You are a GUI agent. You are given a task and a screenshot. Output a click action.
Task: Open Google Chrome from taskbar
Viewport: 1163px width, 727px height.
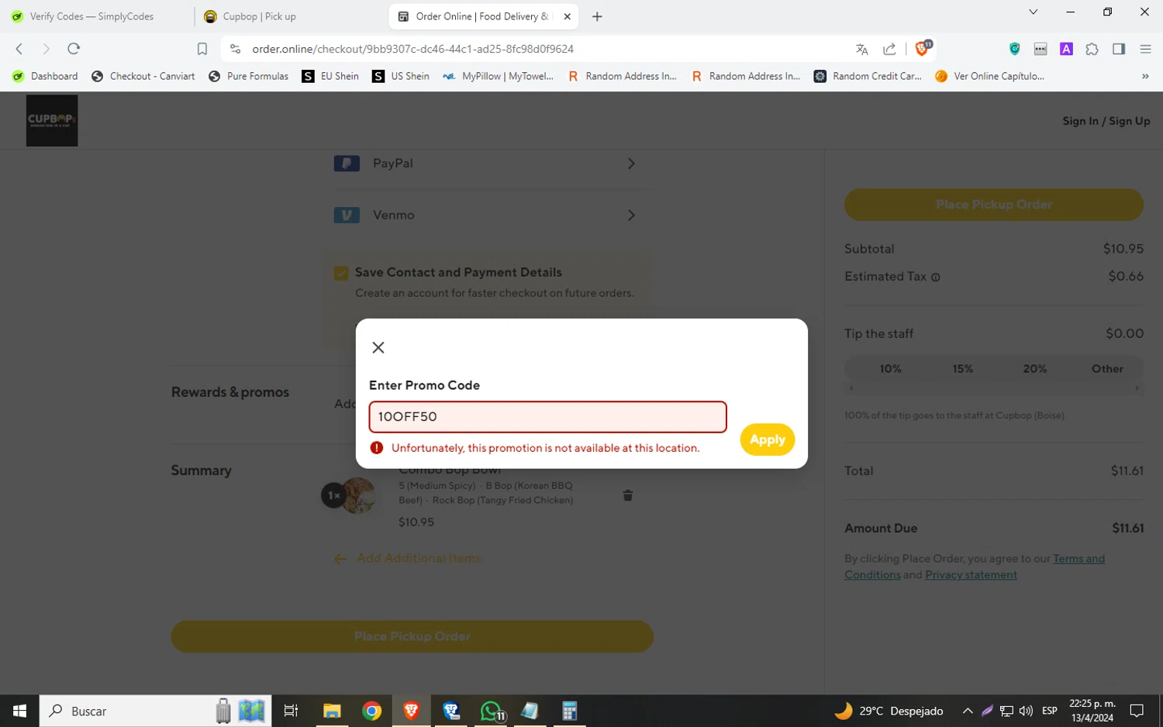(x=371, y=711)
